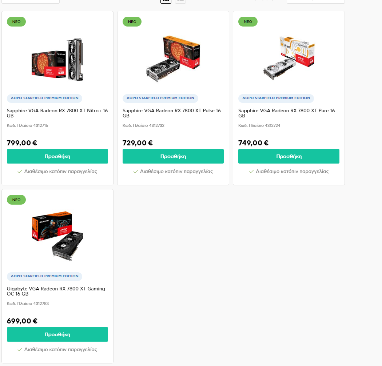382x366 pixels.
Task: Switch to list view layout icon
Action: (x=180, y=1)
